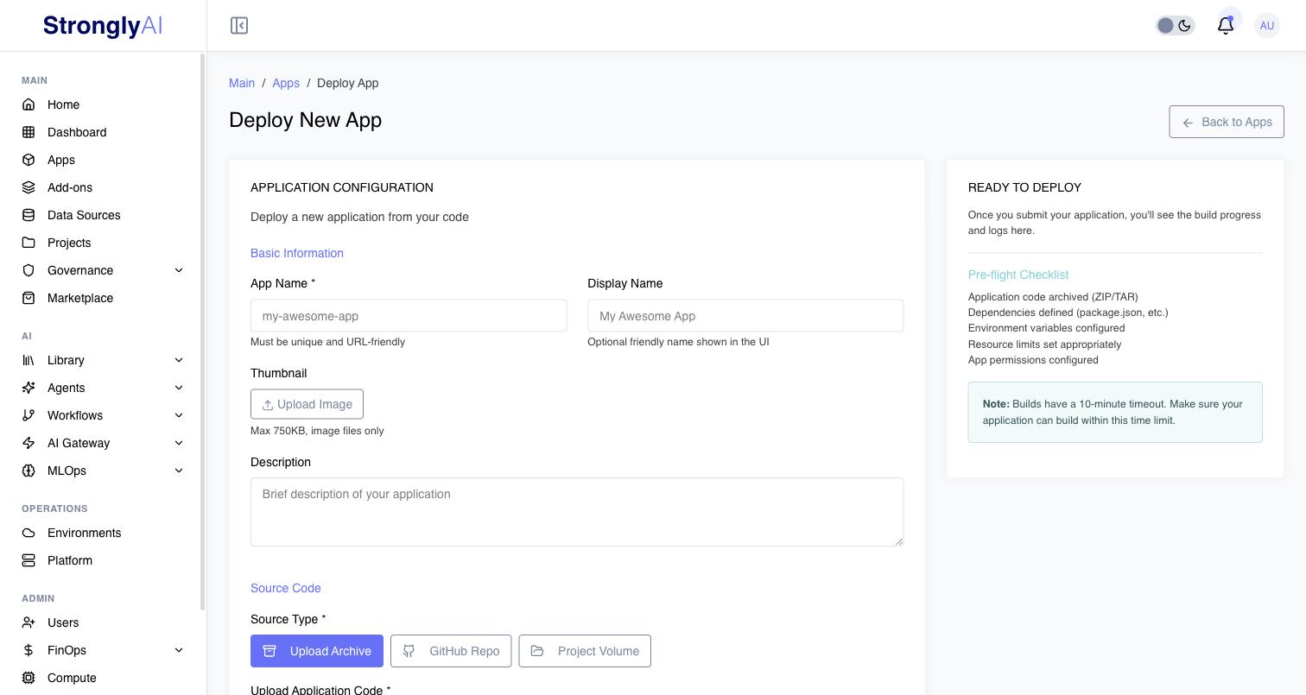The height and width of the screenshot is (695, 1306).
Task: Click the Agents sparkle icon
Action: [x=29, y=388]
